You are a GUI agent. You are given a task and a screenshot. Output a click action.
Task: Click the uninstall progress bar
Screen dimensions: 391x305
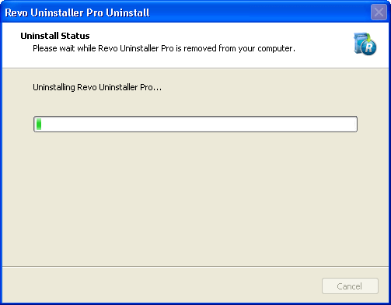click(x=196, y=124)
